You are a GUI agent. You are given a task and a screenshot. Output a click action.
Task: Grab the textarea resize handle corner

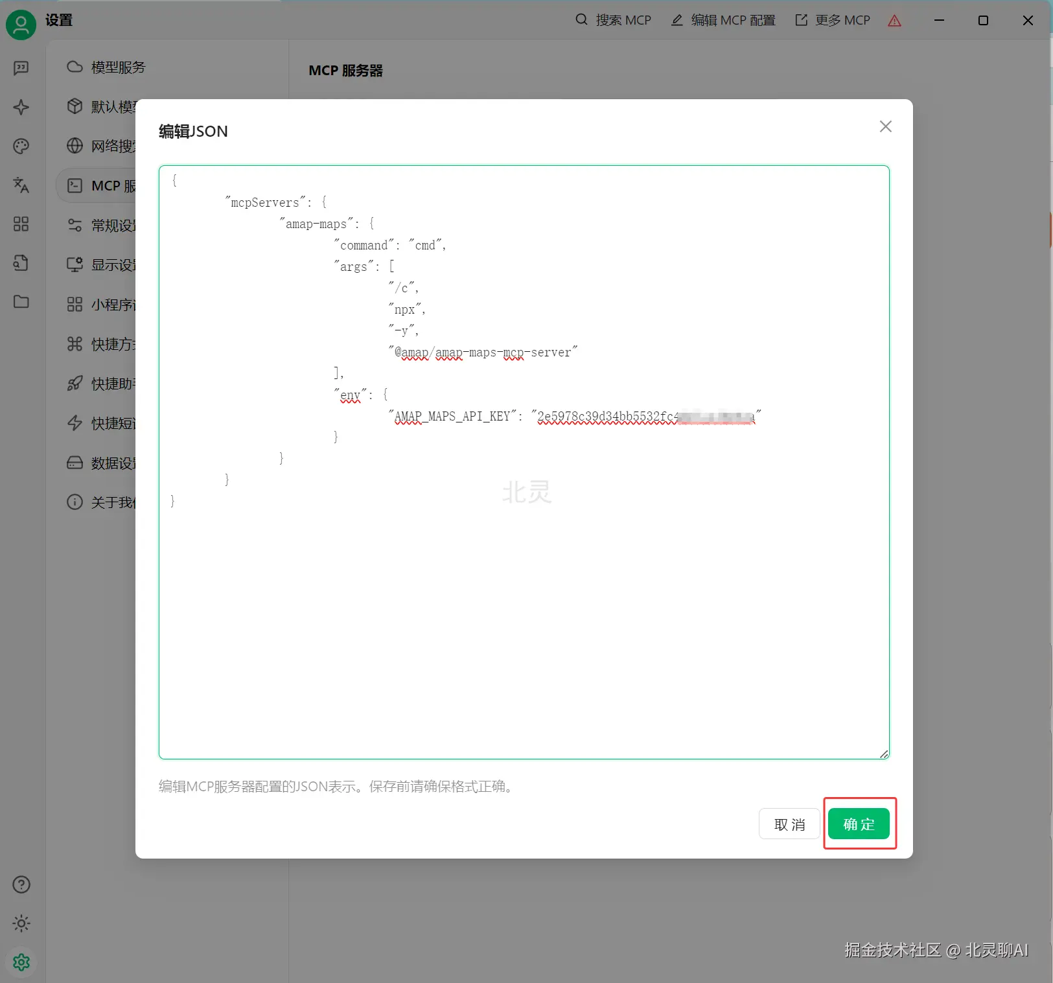click(884, 754)
